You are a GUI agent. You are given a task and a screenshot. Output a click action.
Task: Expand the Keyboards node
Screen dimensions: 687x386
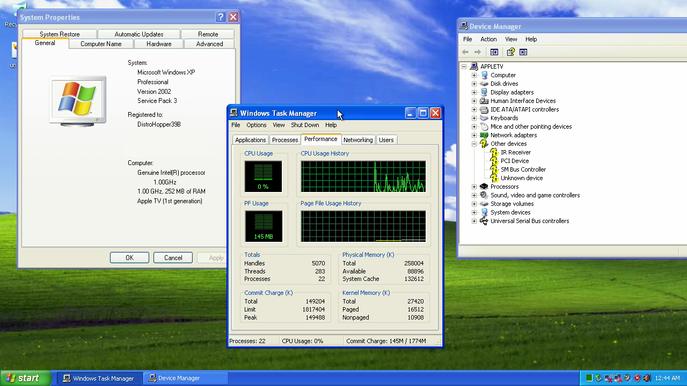click(x=474, y=118)
